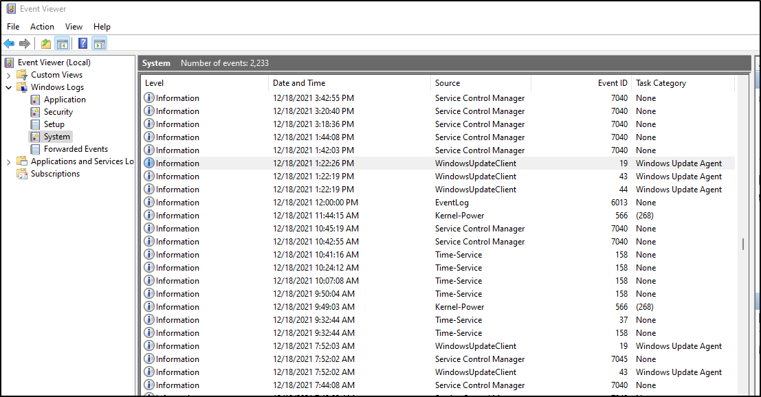Click the Up One Level folder icon

(45, 44)
